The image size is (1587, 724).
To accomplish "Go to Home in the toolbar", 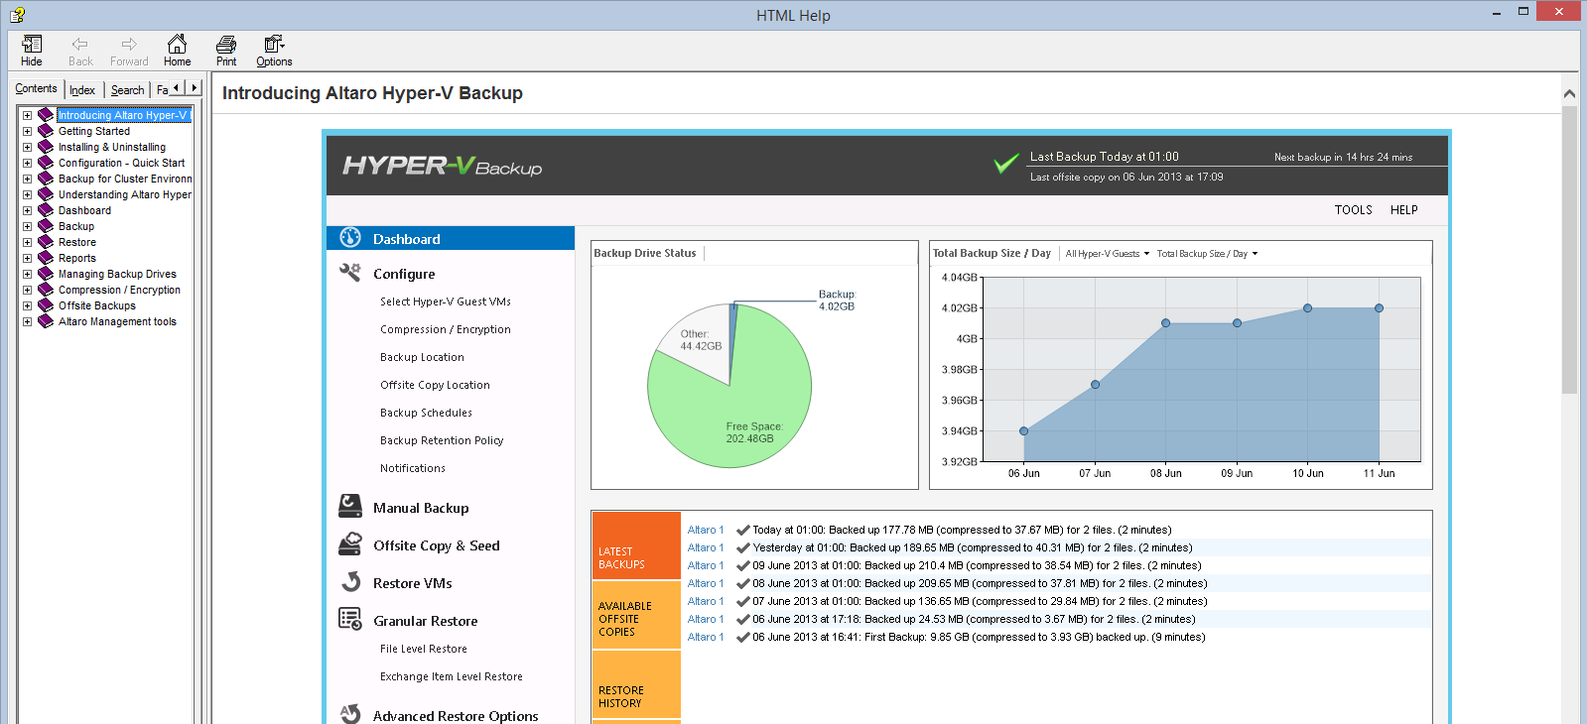I will click(x=177, y=51).
